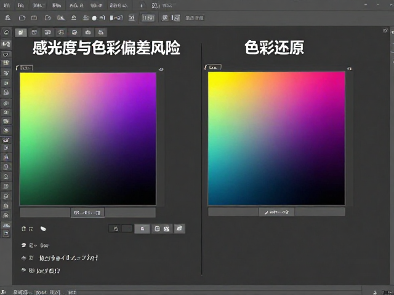Screen dimensions: 394x295
Task: Click the centered button below the left gradient
Action: (87, 213)
